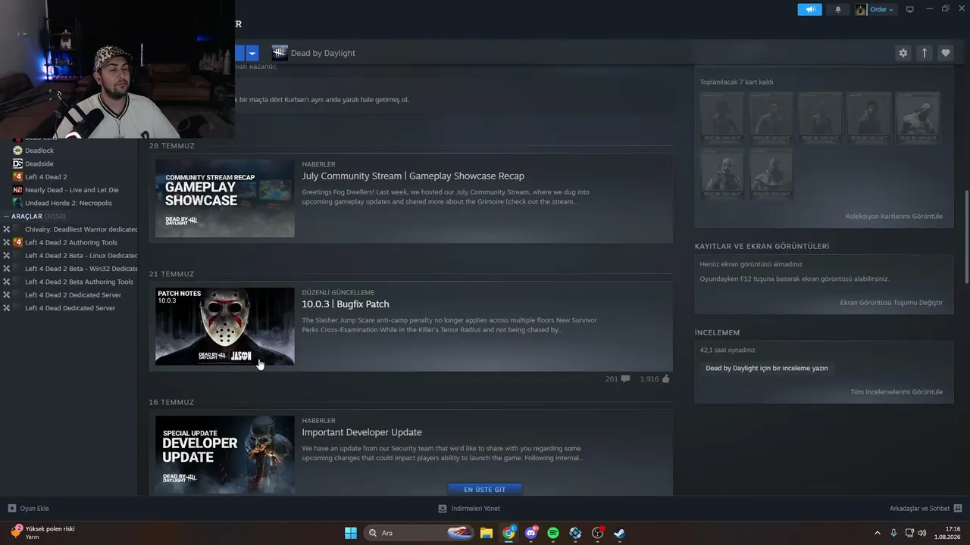Open File Explorer from the taskbar
The image size is (970, 545).
[x=487, y=533]
